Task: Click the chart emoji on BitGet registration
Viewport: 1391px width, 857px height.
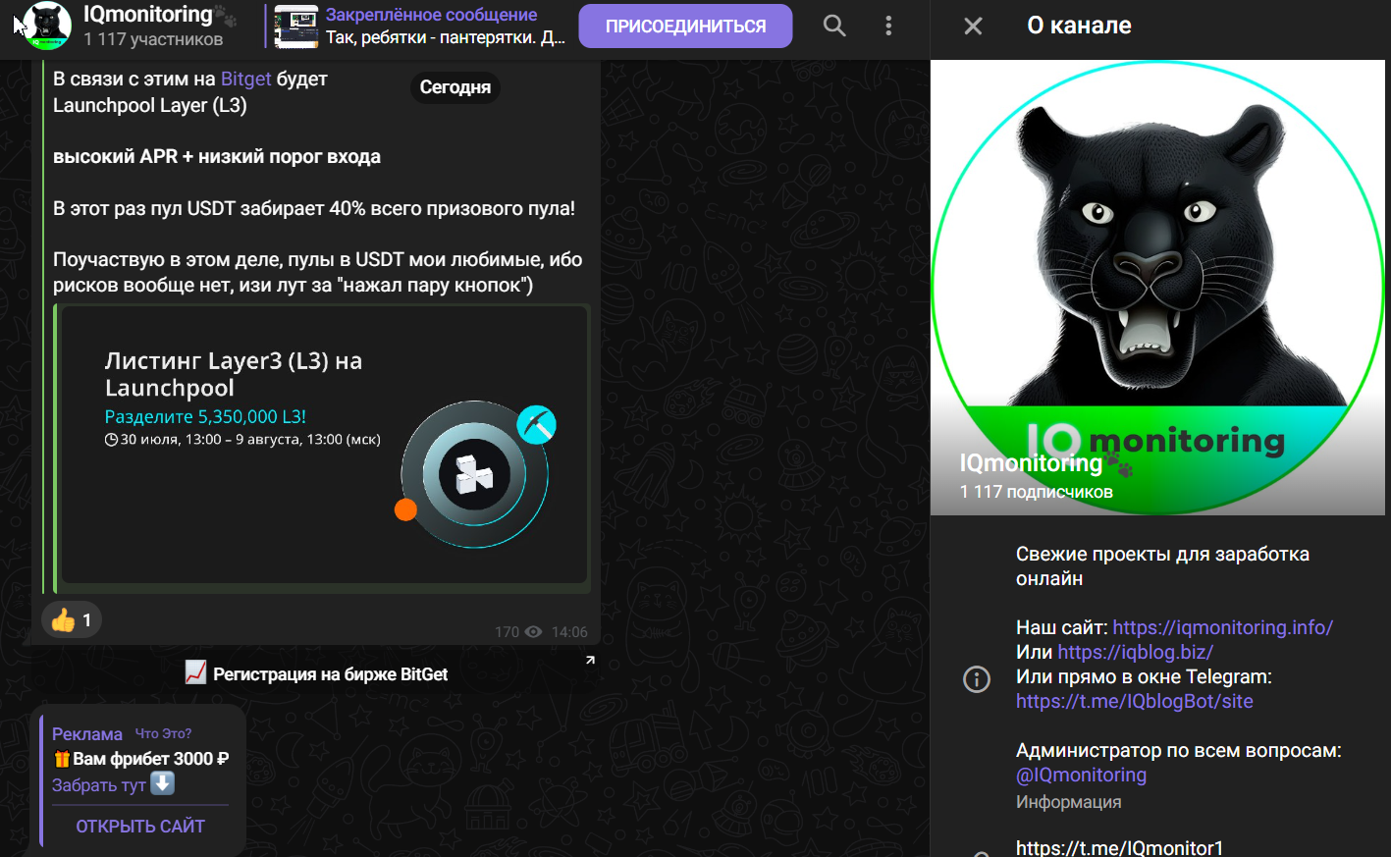Action: point(195,673)
